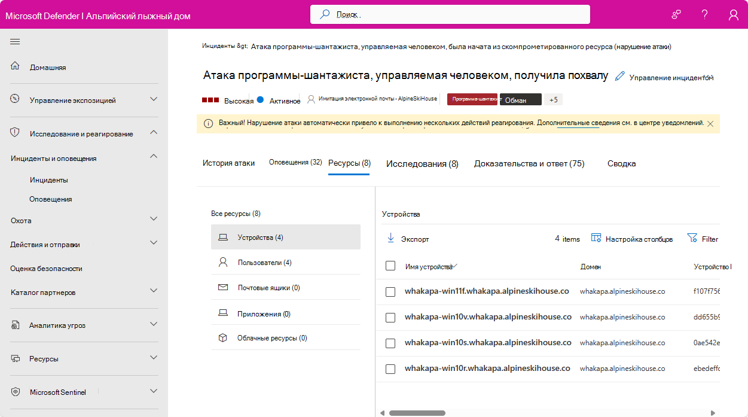This screenshot has height=417, width=748.
Task: Click the laptop icon beside Устройства (4)
Action: (223, 238)
